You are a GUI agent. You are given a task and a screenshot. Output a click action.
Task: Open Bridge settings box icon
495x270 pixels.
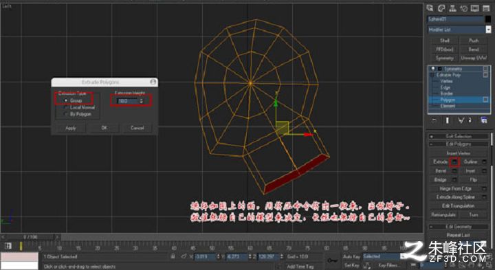pyautogui.click(x=454, y=179)
